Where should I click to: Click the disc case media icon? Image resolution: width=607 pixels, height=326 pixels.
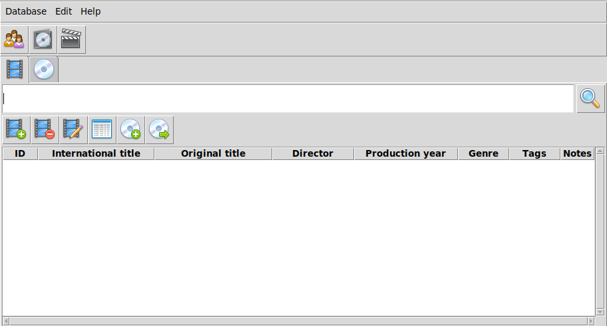[43, 39]
